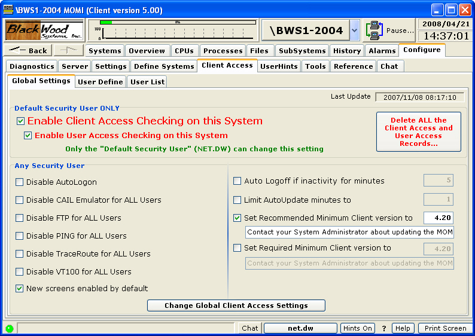
Task: Click Recommended Minimum Client version field
Action: click(x=438, y=218)
